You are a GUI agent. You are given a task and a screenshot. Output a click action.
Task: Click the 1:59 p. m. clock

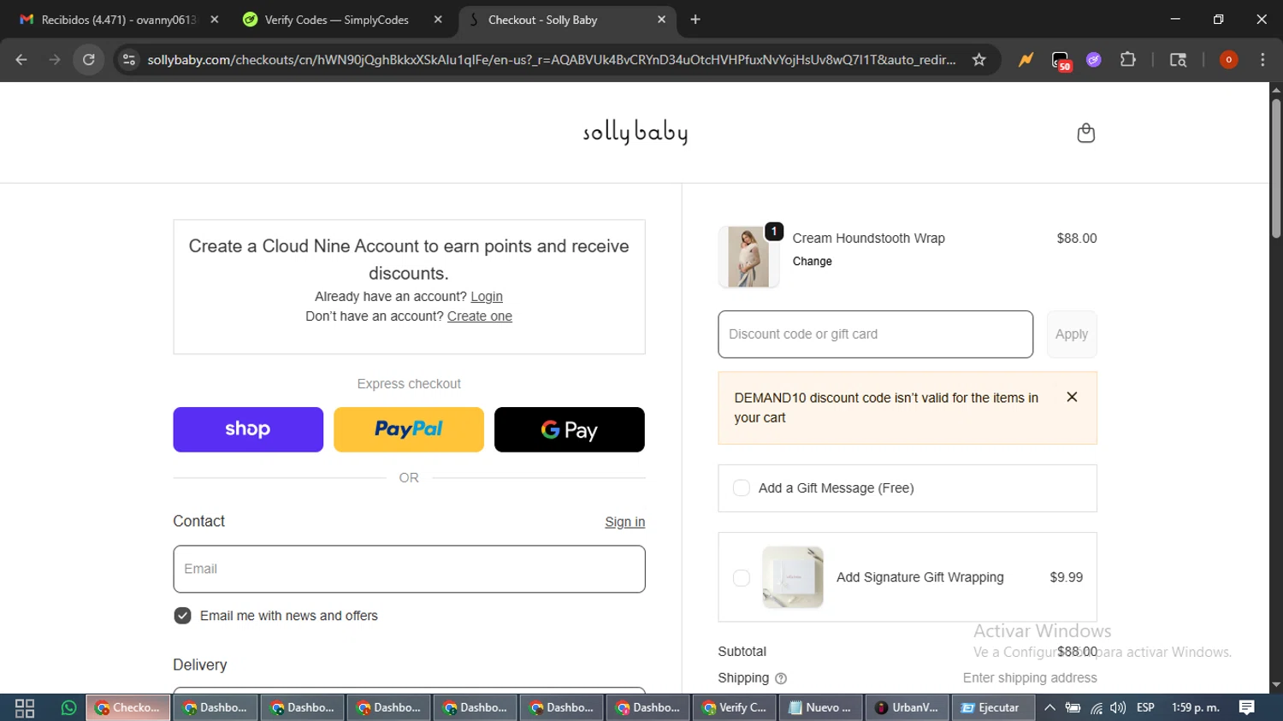[1196, 708]
